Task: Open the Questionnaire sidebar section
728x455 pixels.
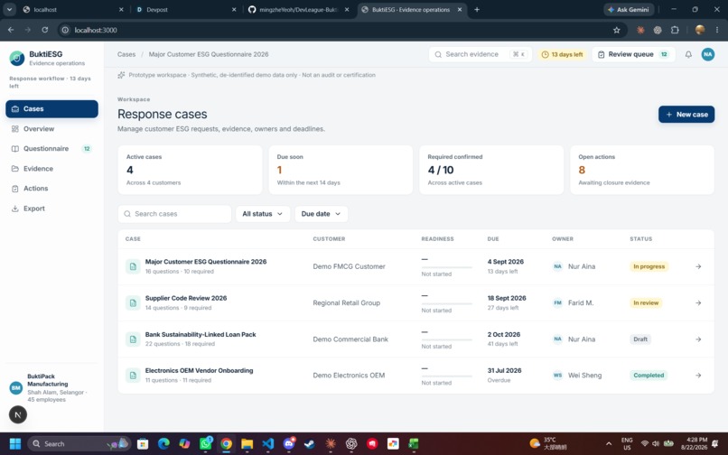Action: point(51,149)
